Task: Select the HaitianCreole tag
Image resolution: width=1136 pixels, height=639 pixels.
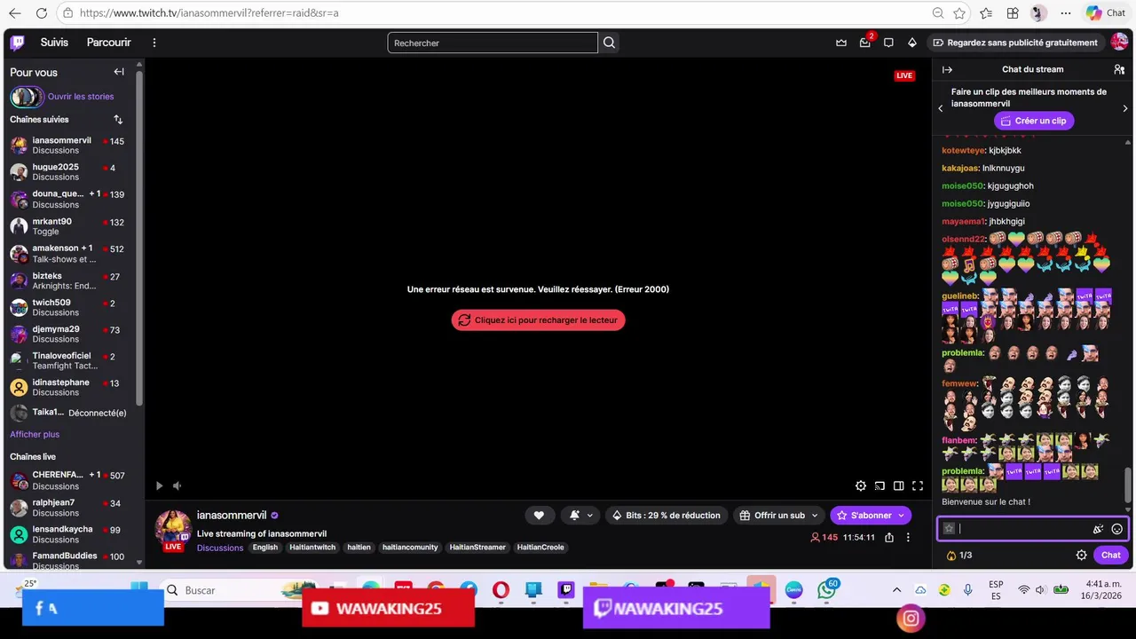Action: click(540, 548)
